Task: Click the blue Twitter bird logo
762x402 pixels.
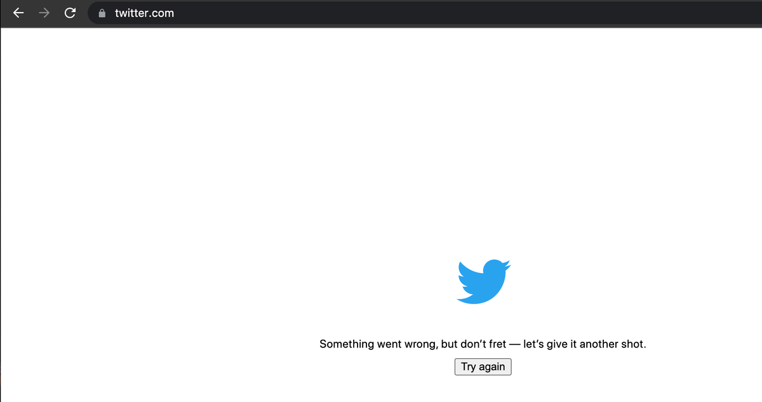Action: point(484,281)
